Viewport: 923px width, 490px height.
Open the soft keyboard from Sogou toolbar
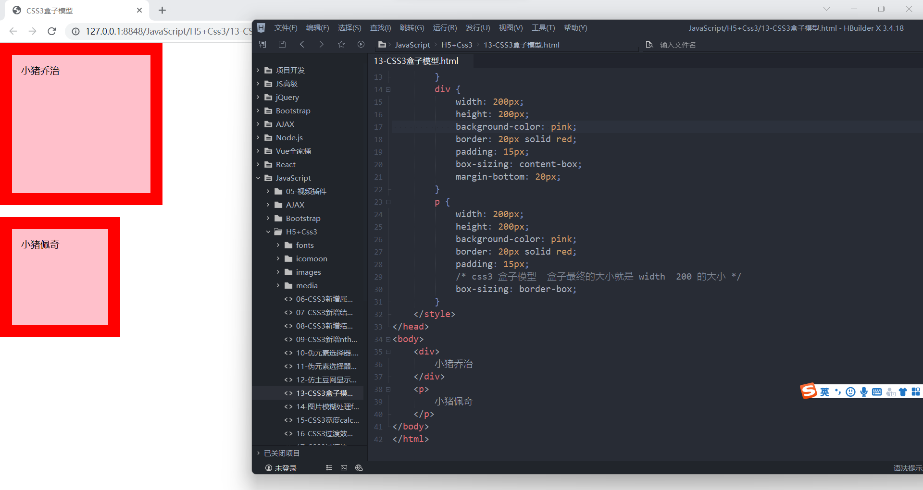coord(877,392)
